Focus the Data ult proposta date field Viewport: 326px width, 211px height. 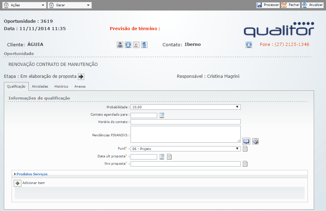coord(144,157)
